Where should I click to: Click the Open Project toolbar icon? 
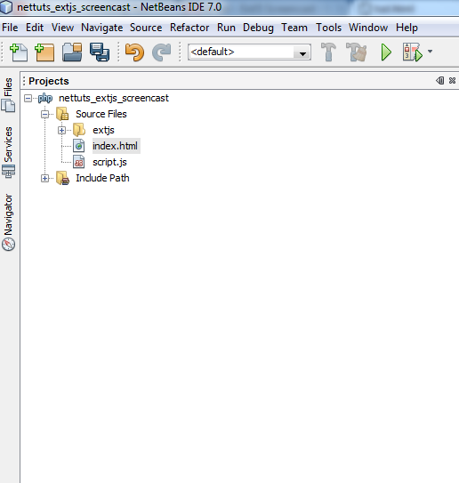72,52
